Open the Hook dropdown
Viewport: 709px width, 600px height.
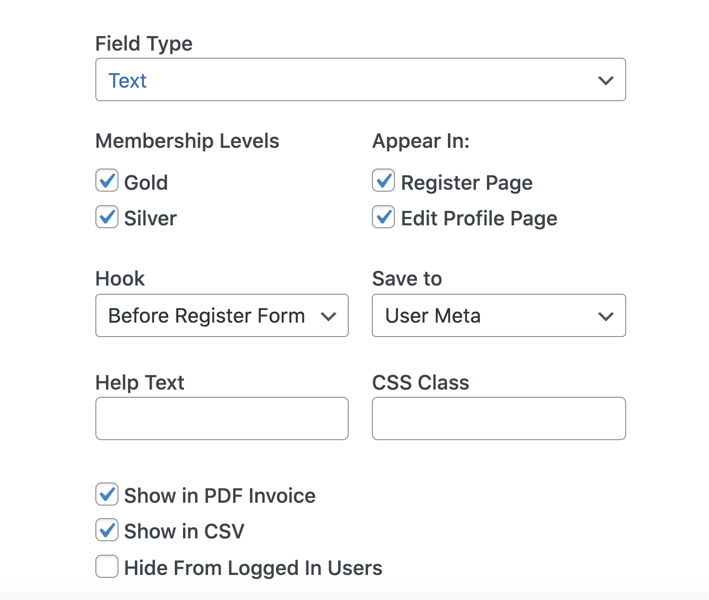click(x=222, y=316)
